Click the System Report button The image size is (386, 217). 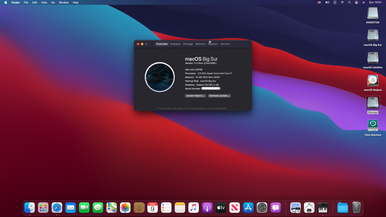pos(195,96)
